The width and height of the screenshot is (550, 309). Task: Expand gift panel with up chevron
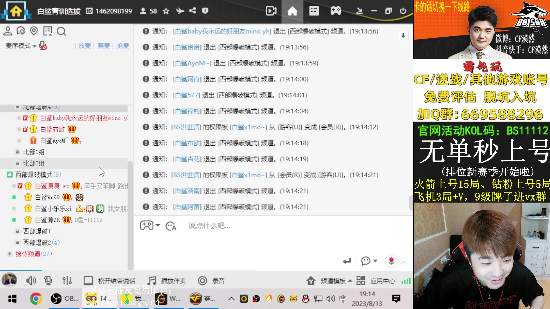coord(404,262)
